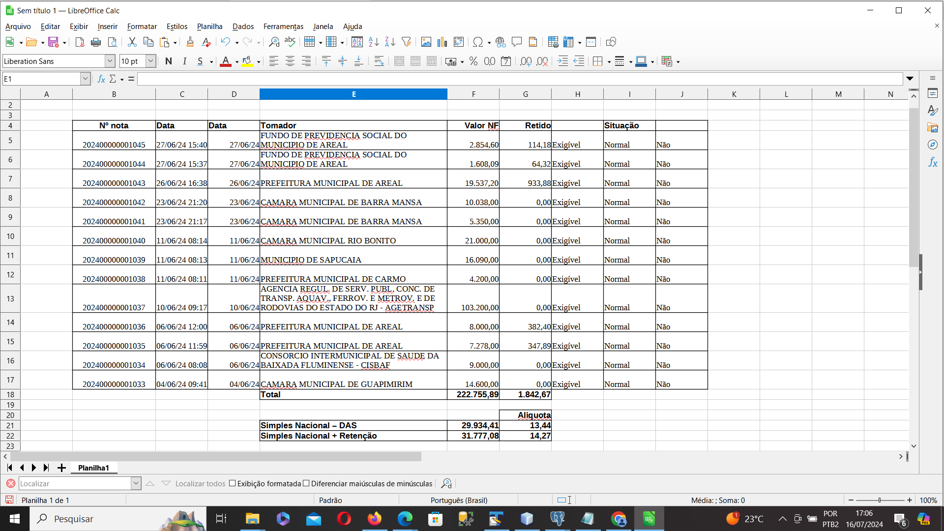The width and height of the screenshot is (944, 531).
Task: Apply the yellow background highlight color
Action: [247, 61]
